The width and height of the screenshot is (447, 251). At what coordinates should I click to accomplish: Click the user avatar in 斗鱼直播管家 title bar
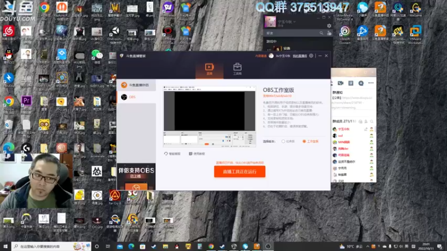point(271,56)
